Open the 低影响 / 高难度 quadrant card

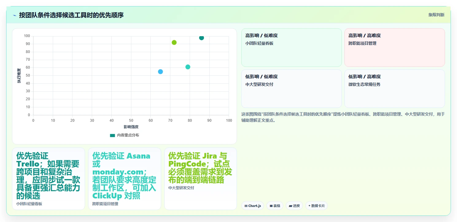394,89
